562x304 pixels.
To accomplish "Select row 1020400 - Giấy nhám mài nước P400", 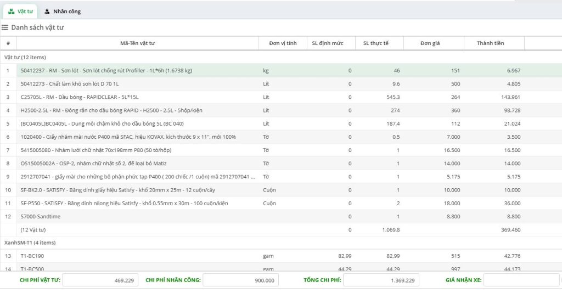I will tap(281, 137).
